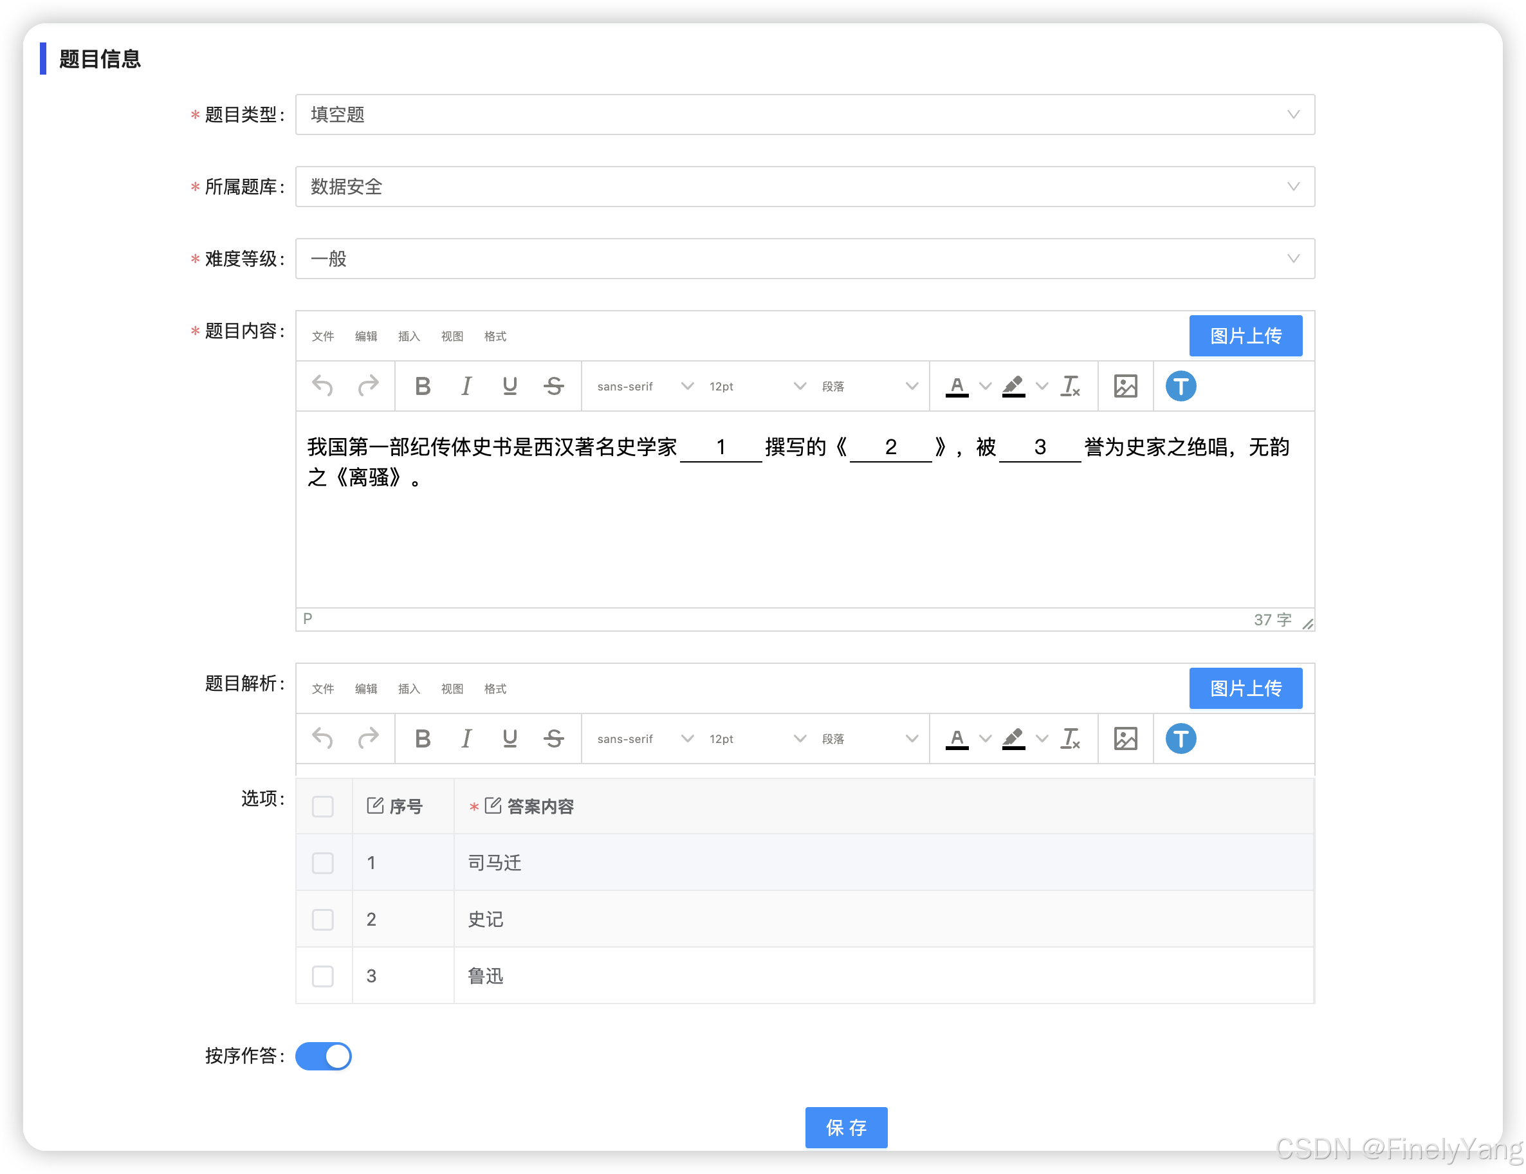The image size is (1526, 1174).
Task: Click Strikethrough in question content editor
Action: (553, 386)
